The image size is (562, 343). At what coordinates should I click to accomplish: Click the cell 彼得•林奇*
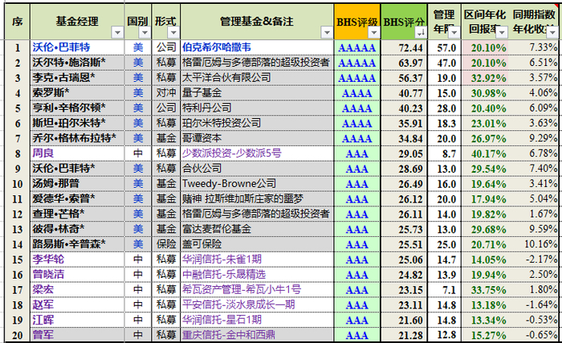(77, 229)
